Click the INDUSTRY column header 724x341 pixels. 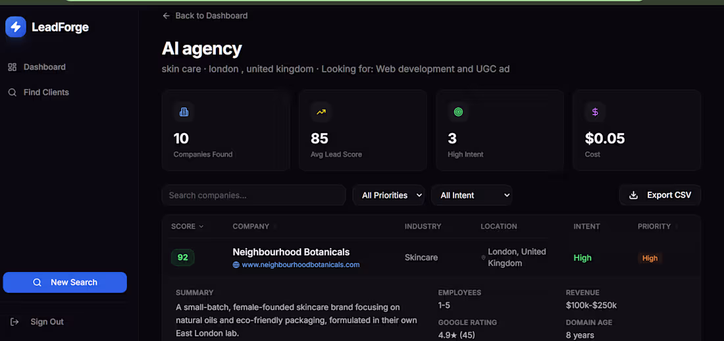coord(423,226)
